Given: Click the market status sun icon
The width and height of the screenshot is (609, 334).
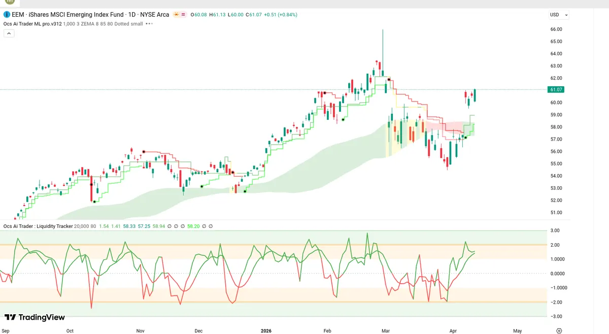Looking at the screenshot, I should tap(176, 15).
